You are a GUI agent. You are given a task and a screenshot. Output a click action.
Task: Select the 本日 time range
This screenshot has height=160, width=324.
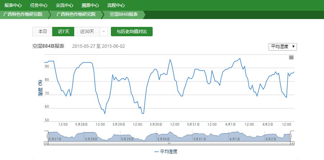tap(42, 32)
